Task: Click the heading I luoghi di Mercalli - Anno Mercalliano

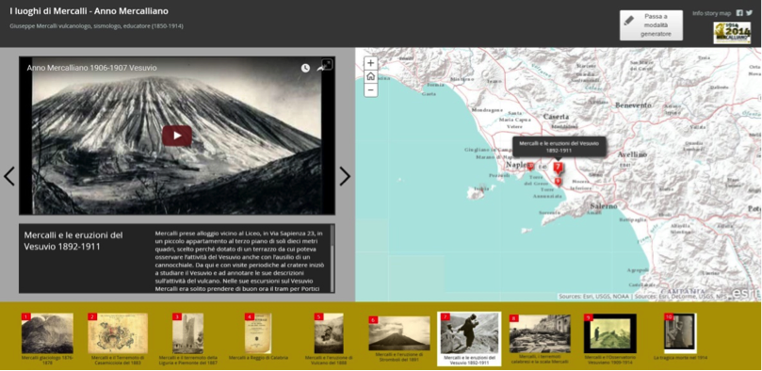Action: click(x=89, y=11)
